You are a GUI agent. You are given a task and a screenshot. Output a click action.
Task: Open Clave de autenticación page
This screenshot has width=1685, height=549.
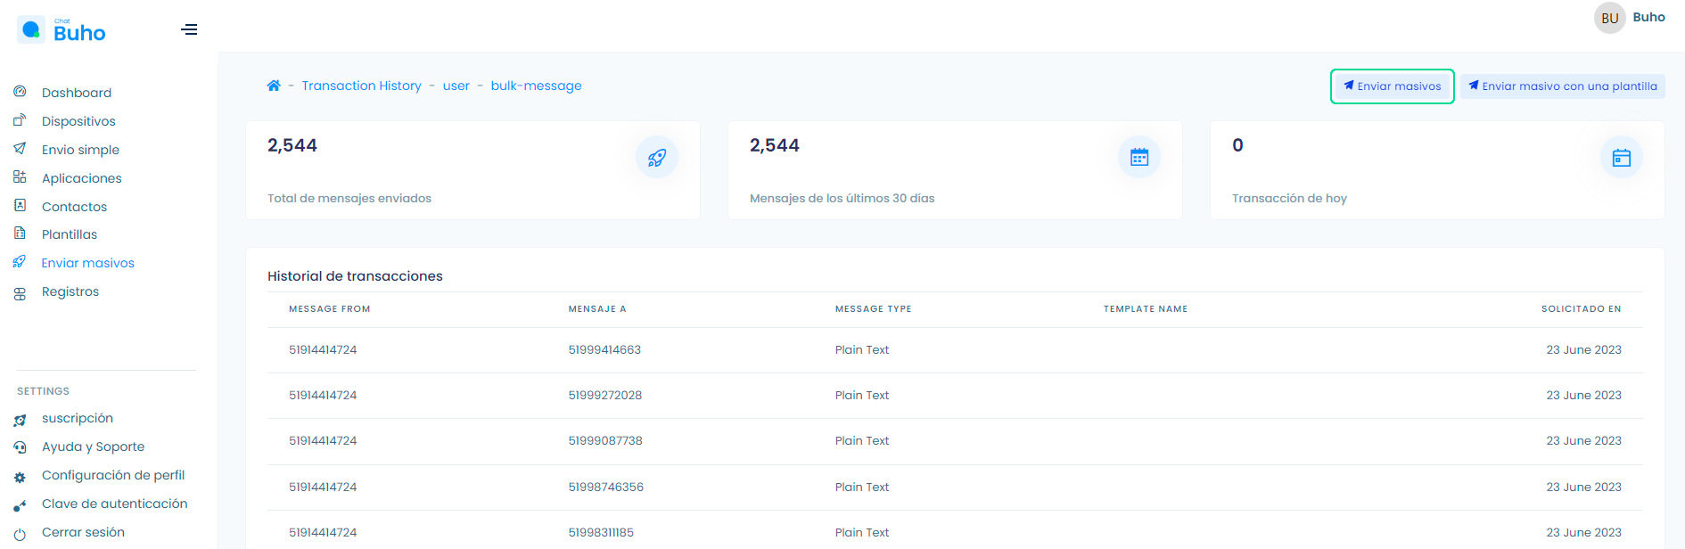114,504
